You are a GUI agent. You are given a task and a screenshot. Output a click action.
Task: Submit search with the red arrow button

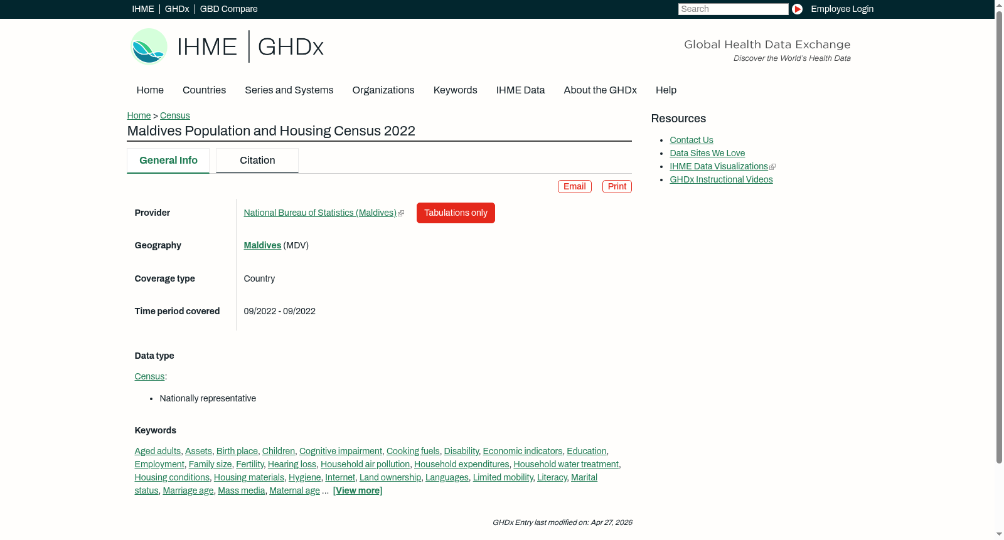[x=797, y=9]
